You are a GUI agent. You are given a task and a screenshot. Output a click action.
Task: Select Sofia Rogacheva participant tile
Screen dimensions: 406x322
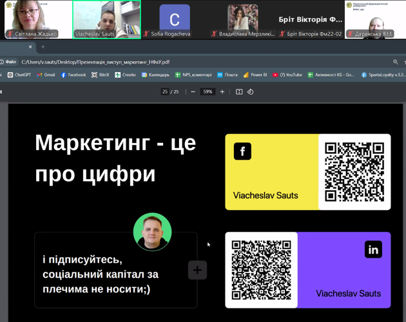(175, 20)
